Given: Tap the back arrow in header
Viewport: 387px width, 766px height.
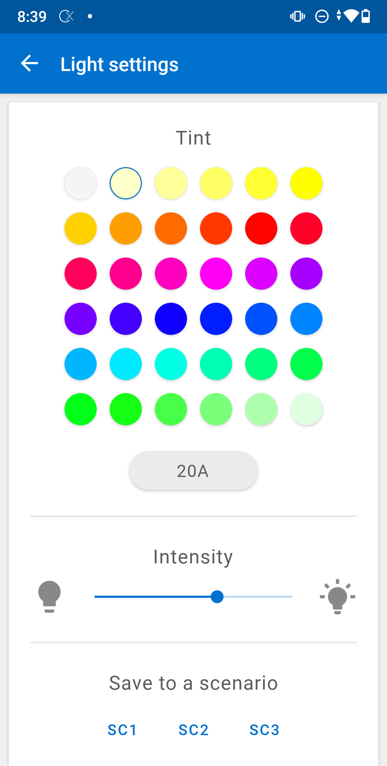Looking at the screenshot, I should [30, 64].
